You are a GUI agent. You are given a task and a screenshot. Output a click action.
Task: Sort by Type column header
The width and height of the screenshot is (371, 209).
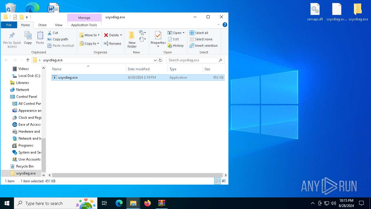(185, 69)
